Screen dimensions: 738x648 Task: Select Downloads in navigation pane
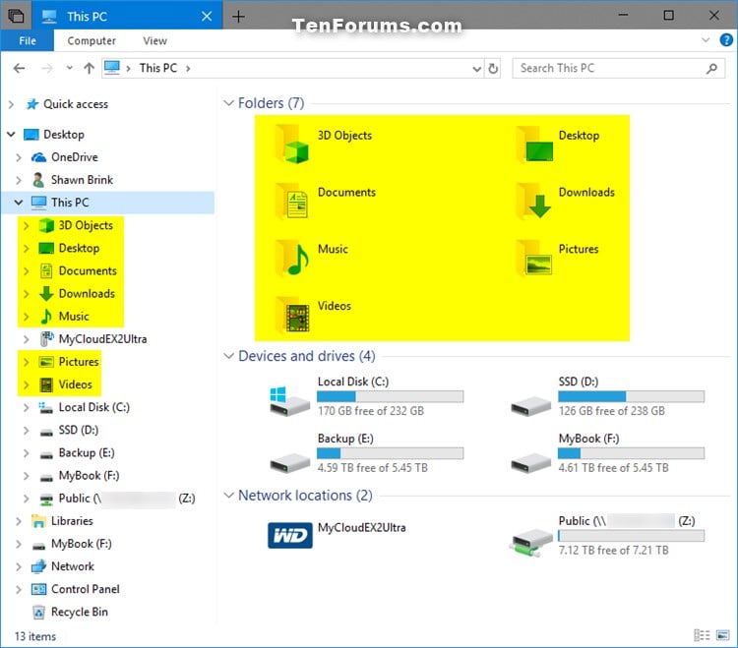point(87,294)
